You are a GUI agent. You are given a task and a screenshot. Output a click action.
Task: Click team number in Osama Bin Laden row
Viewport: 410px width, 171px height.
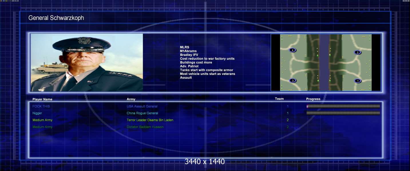288,120
